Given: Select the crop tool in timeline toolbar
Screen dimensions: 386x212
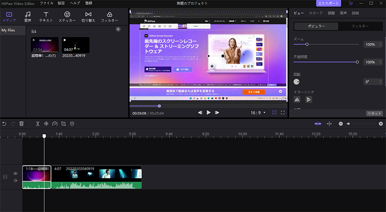Looking at the screenshot, I should (x=63, y=124).
